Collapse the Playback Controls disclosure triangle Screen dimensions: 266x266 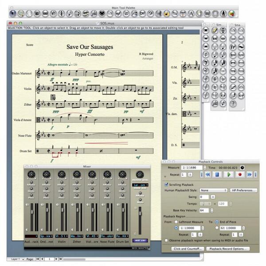[165, 177]
